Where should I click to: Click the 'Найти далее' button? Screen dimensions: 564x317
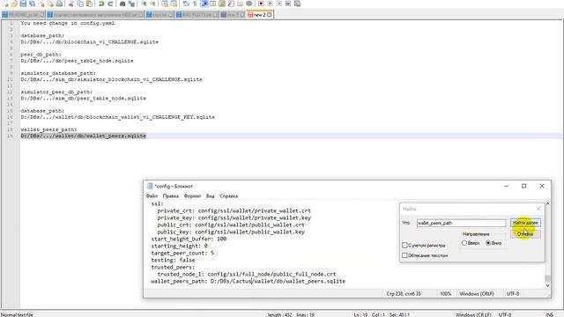click(525, 223)
